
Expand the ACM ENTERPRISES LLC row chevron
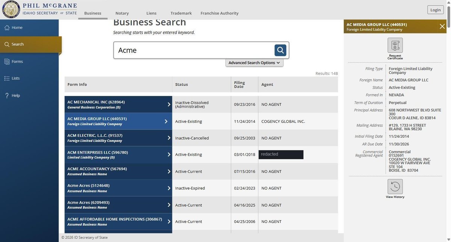coord(169,155)
